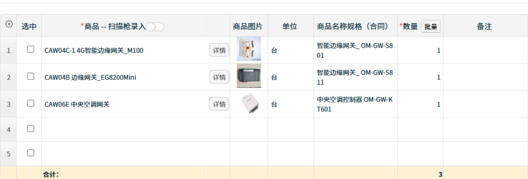Check the checkbox for row 1
The image size is (528, 179).
click(x=31, y=50)
